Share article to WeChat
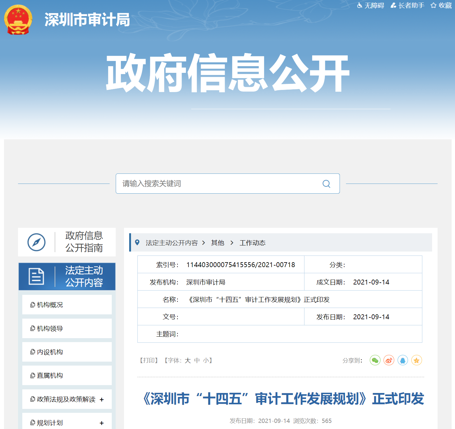455x429 pixels. 375,360
